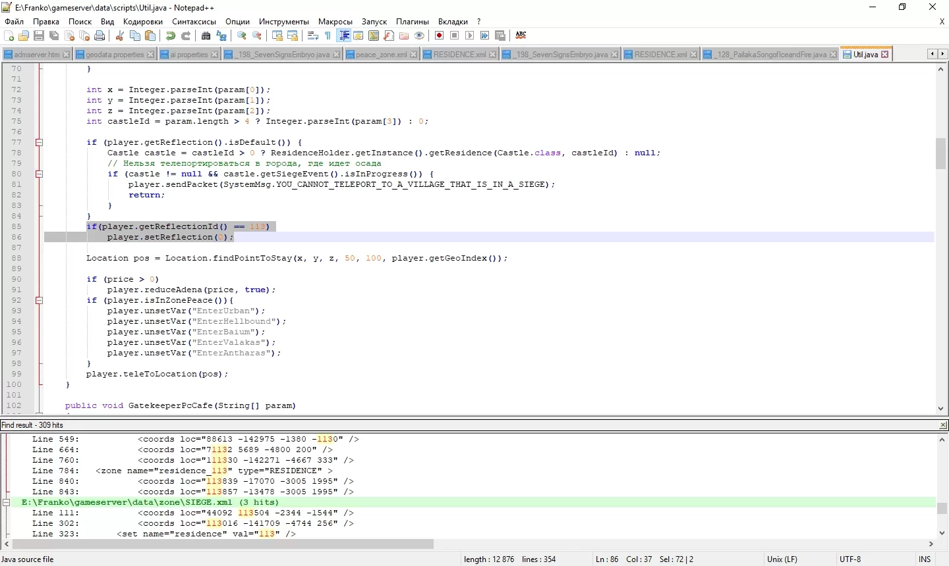Viewport: 949px width, 566px height.
Task: Open the Плагины menu
Action: (x=413, y=22)
